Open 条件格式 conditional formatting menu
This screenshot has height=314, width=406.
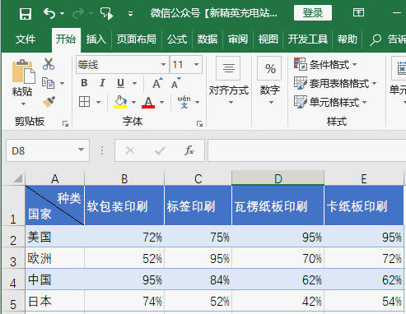point(325,65)
